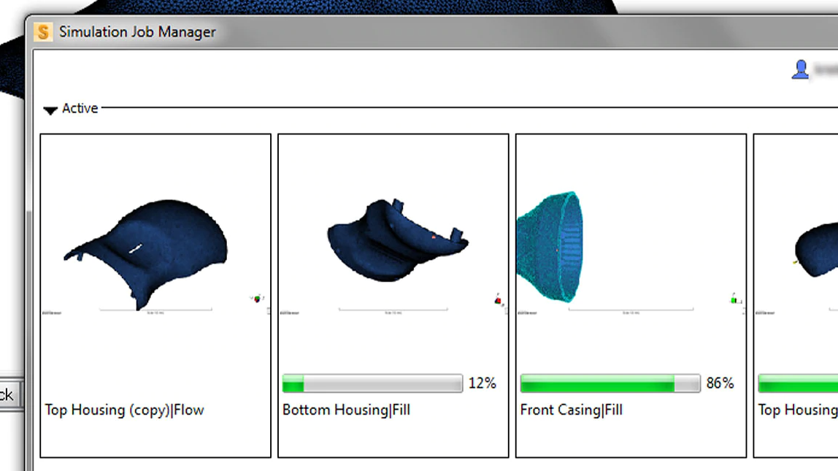Click the axis triad in Top Housing (copy) preview
Viewport: 838px width, 471px height.
pos(257,299)
